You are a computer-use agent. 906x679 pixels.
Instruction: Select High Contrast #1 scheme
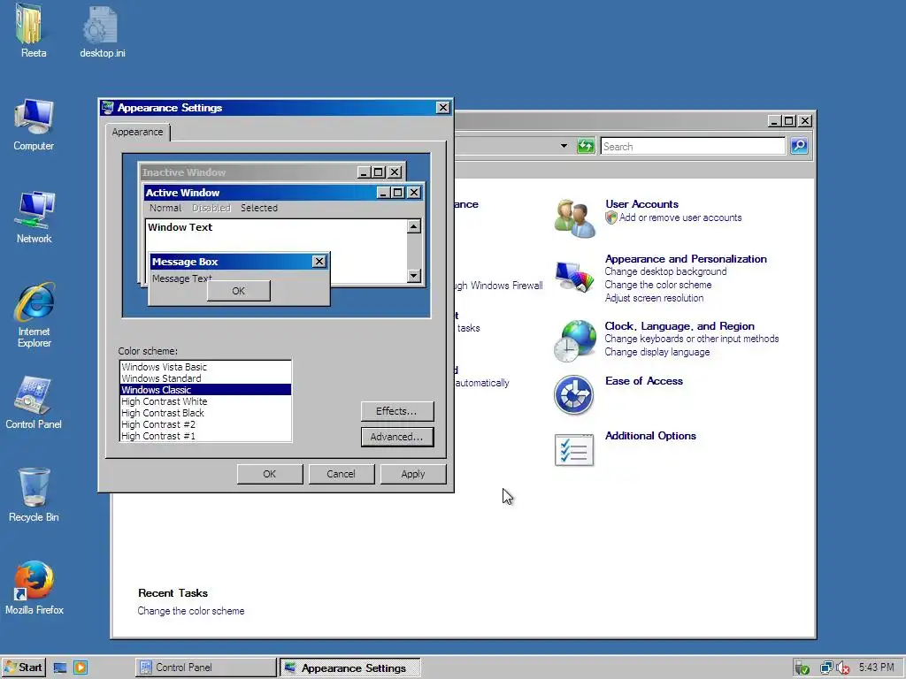(205, 436)
